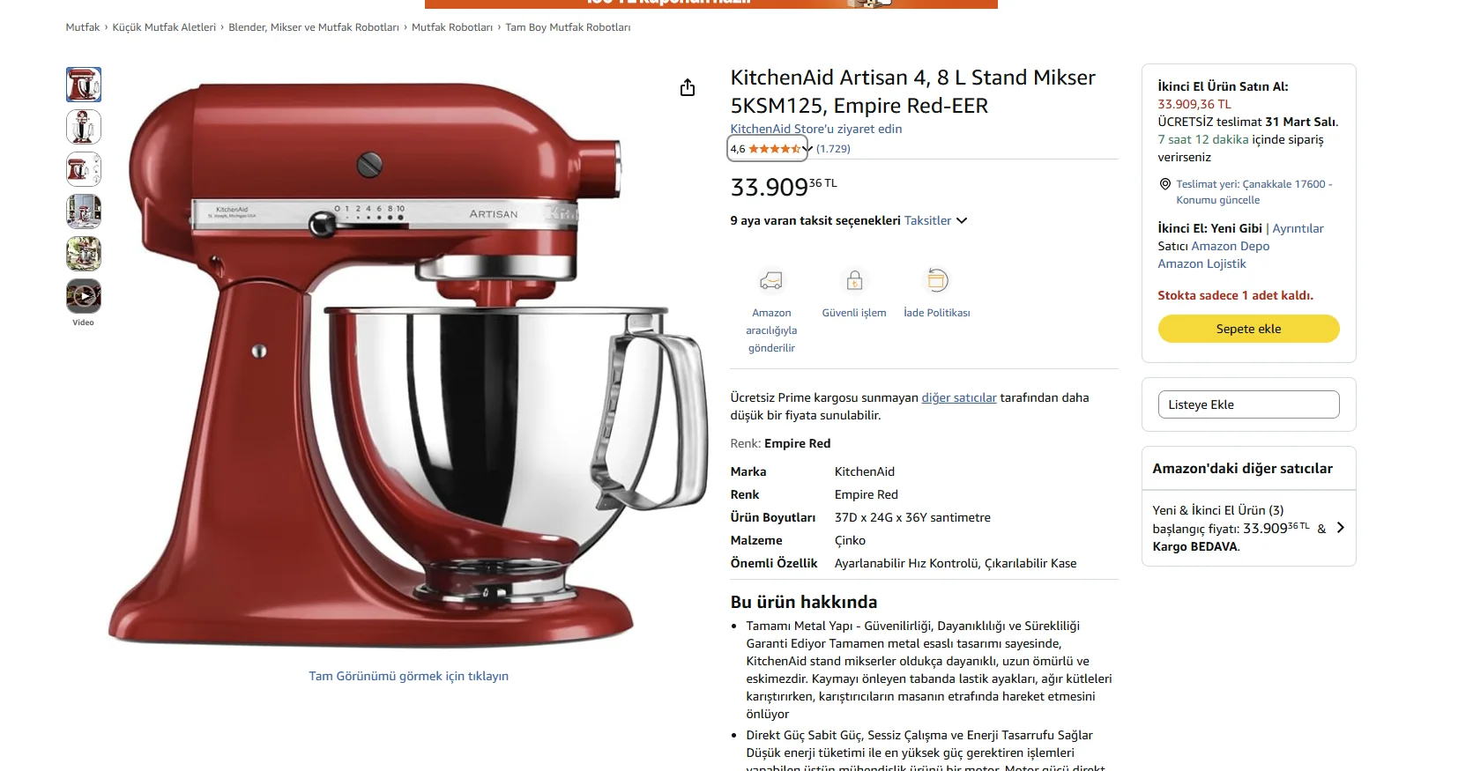Open the right arrow in other sellers box
Viewport: 1458px width, 771px height.
pyautogui.click(x=1341, y=528)
